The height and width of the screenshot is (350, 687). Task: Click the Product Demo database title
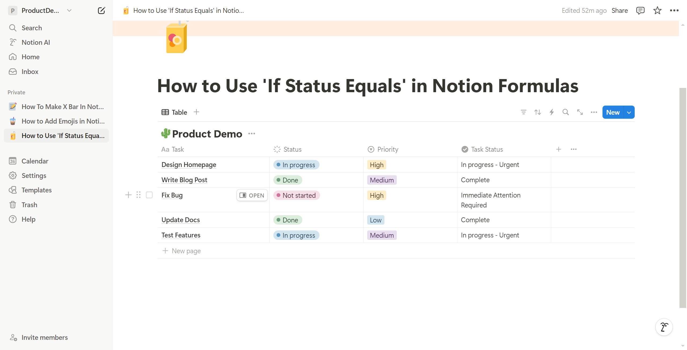[x=207, y=134]
